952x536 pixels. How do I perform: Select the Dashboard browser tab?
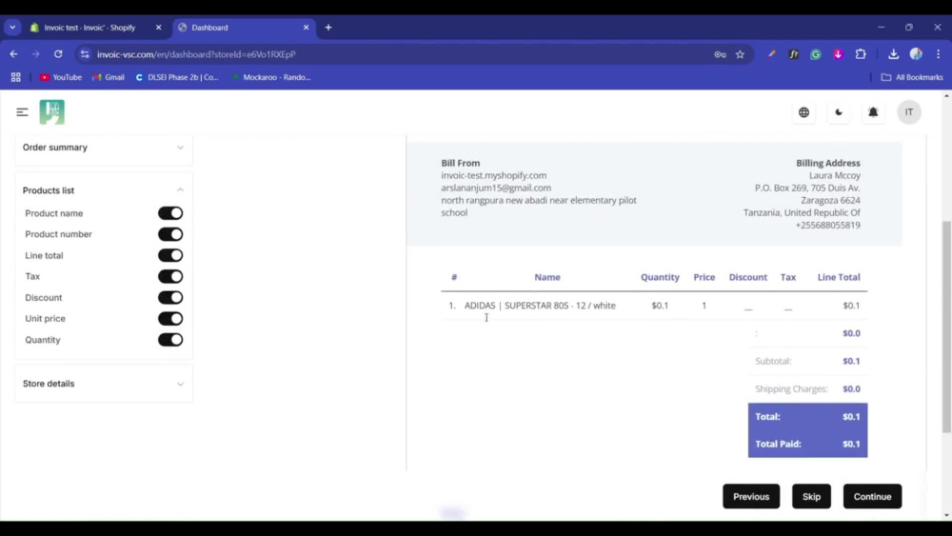point(243,28)
